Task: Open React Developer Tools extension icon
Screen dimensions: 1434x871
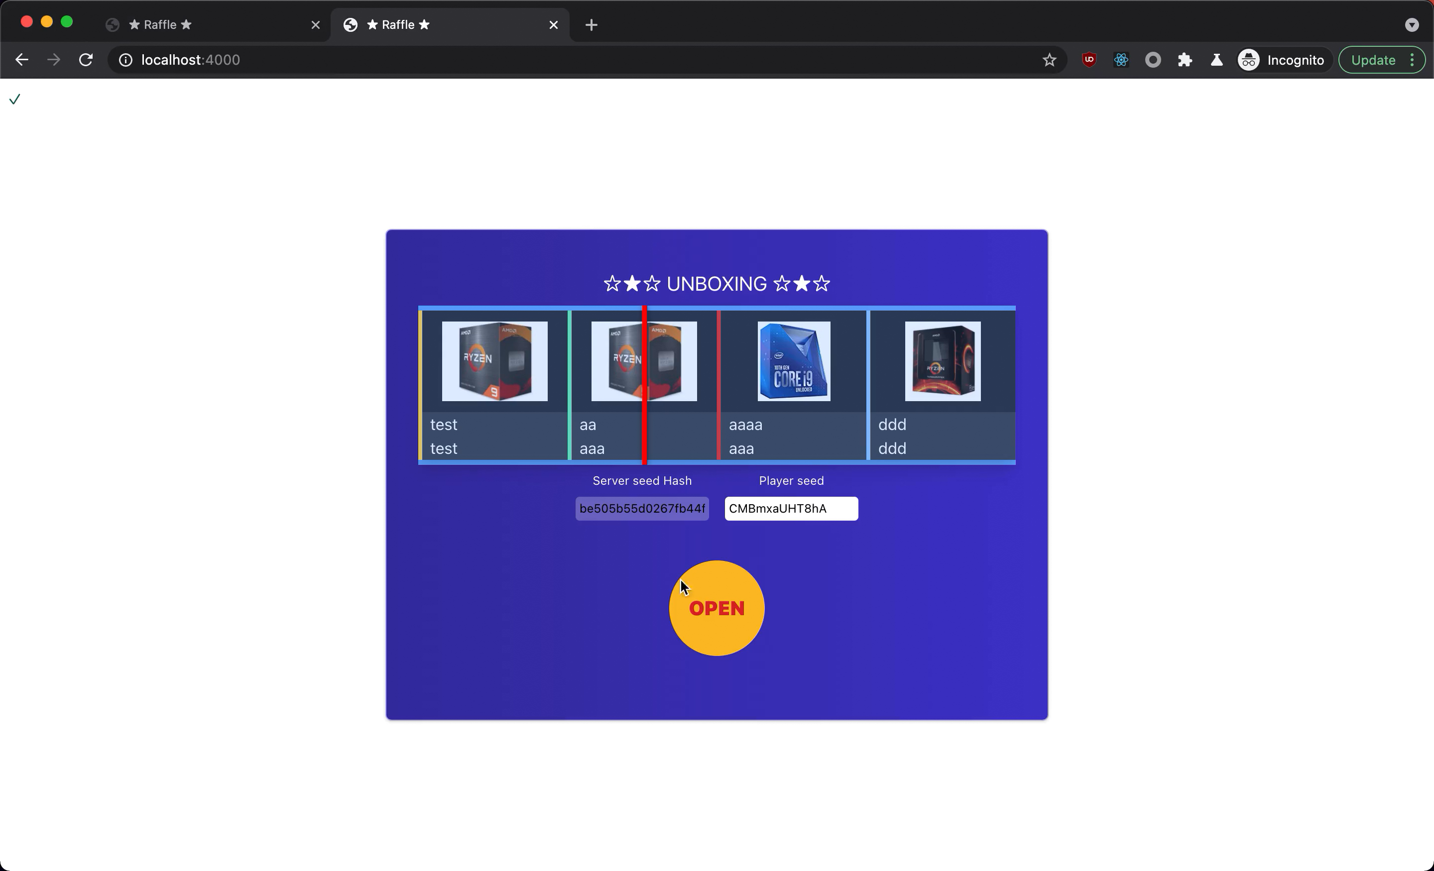Action: point(1121,60)
